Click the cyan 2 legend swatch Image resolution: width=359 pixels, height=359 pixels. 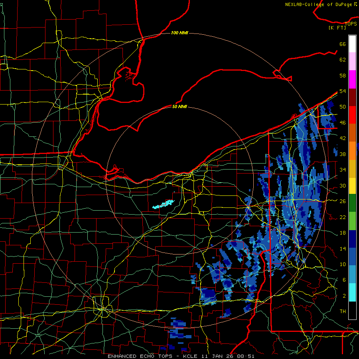[352, 292]
